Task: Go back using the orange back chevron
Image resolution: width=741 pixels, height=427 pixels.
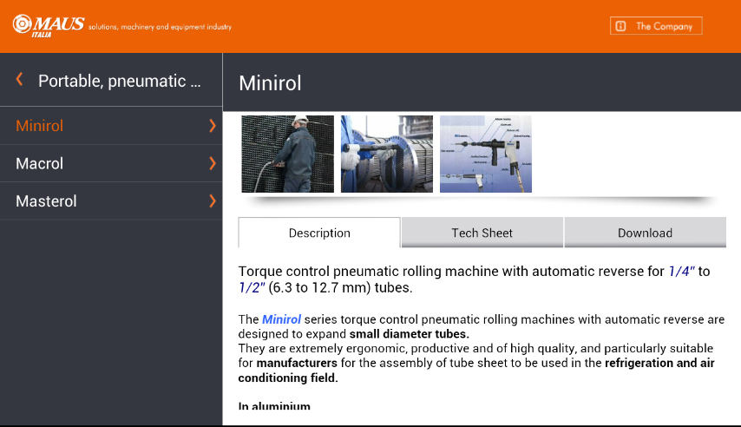Action: [19, 80]
